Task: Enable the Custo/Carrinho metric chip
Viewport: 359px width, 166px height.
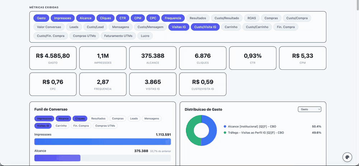Action: point(257,27)
